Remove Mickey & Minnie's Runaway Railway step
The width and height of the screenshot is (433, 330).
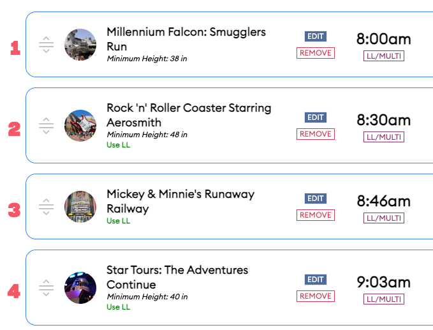pos(315,215)
